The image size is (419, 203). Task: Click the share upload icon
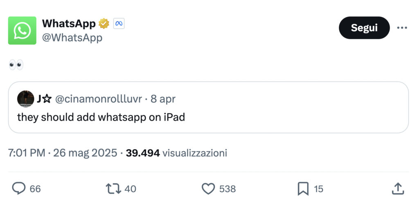[398, 188]
